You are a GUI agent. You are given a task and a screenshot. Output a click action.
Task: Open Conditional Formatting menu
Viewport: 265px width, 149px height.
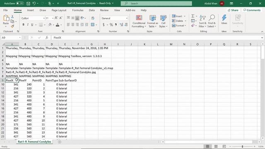[139, 22]
